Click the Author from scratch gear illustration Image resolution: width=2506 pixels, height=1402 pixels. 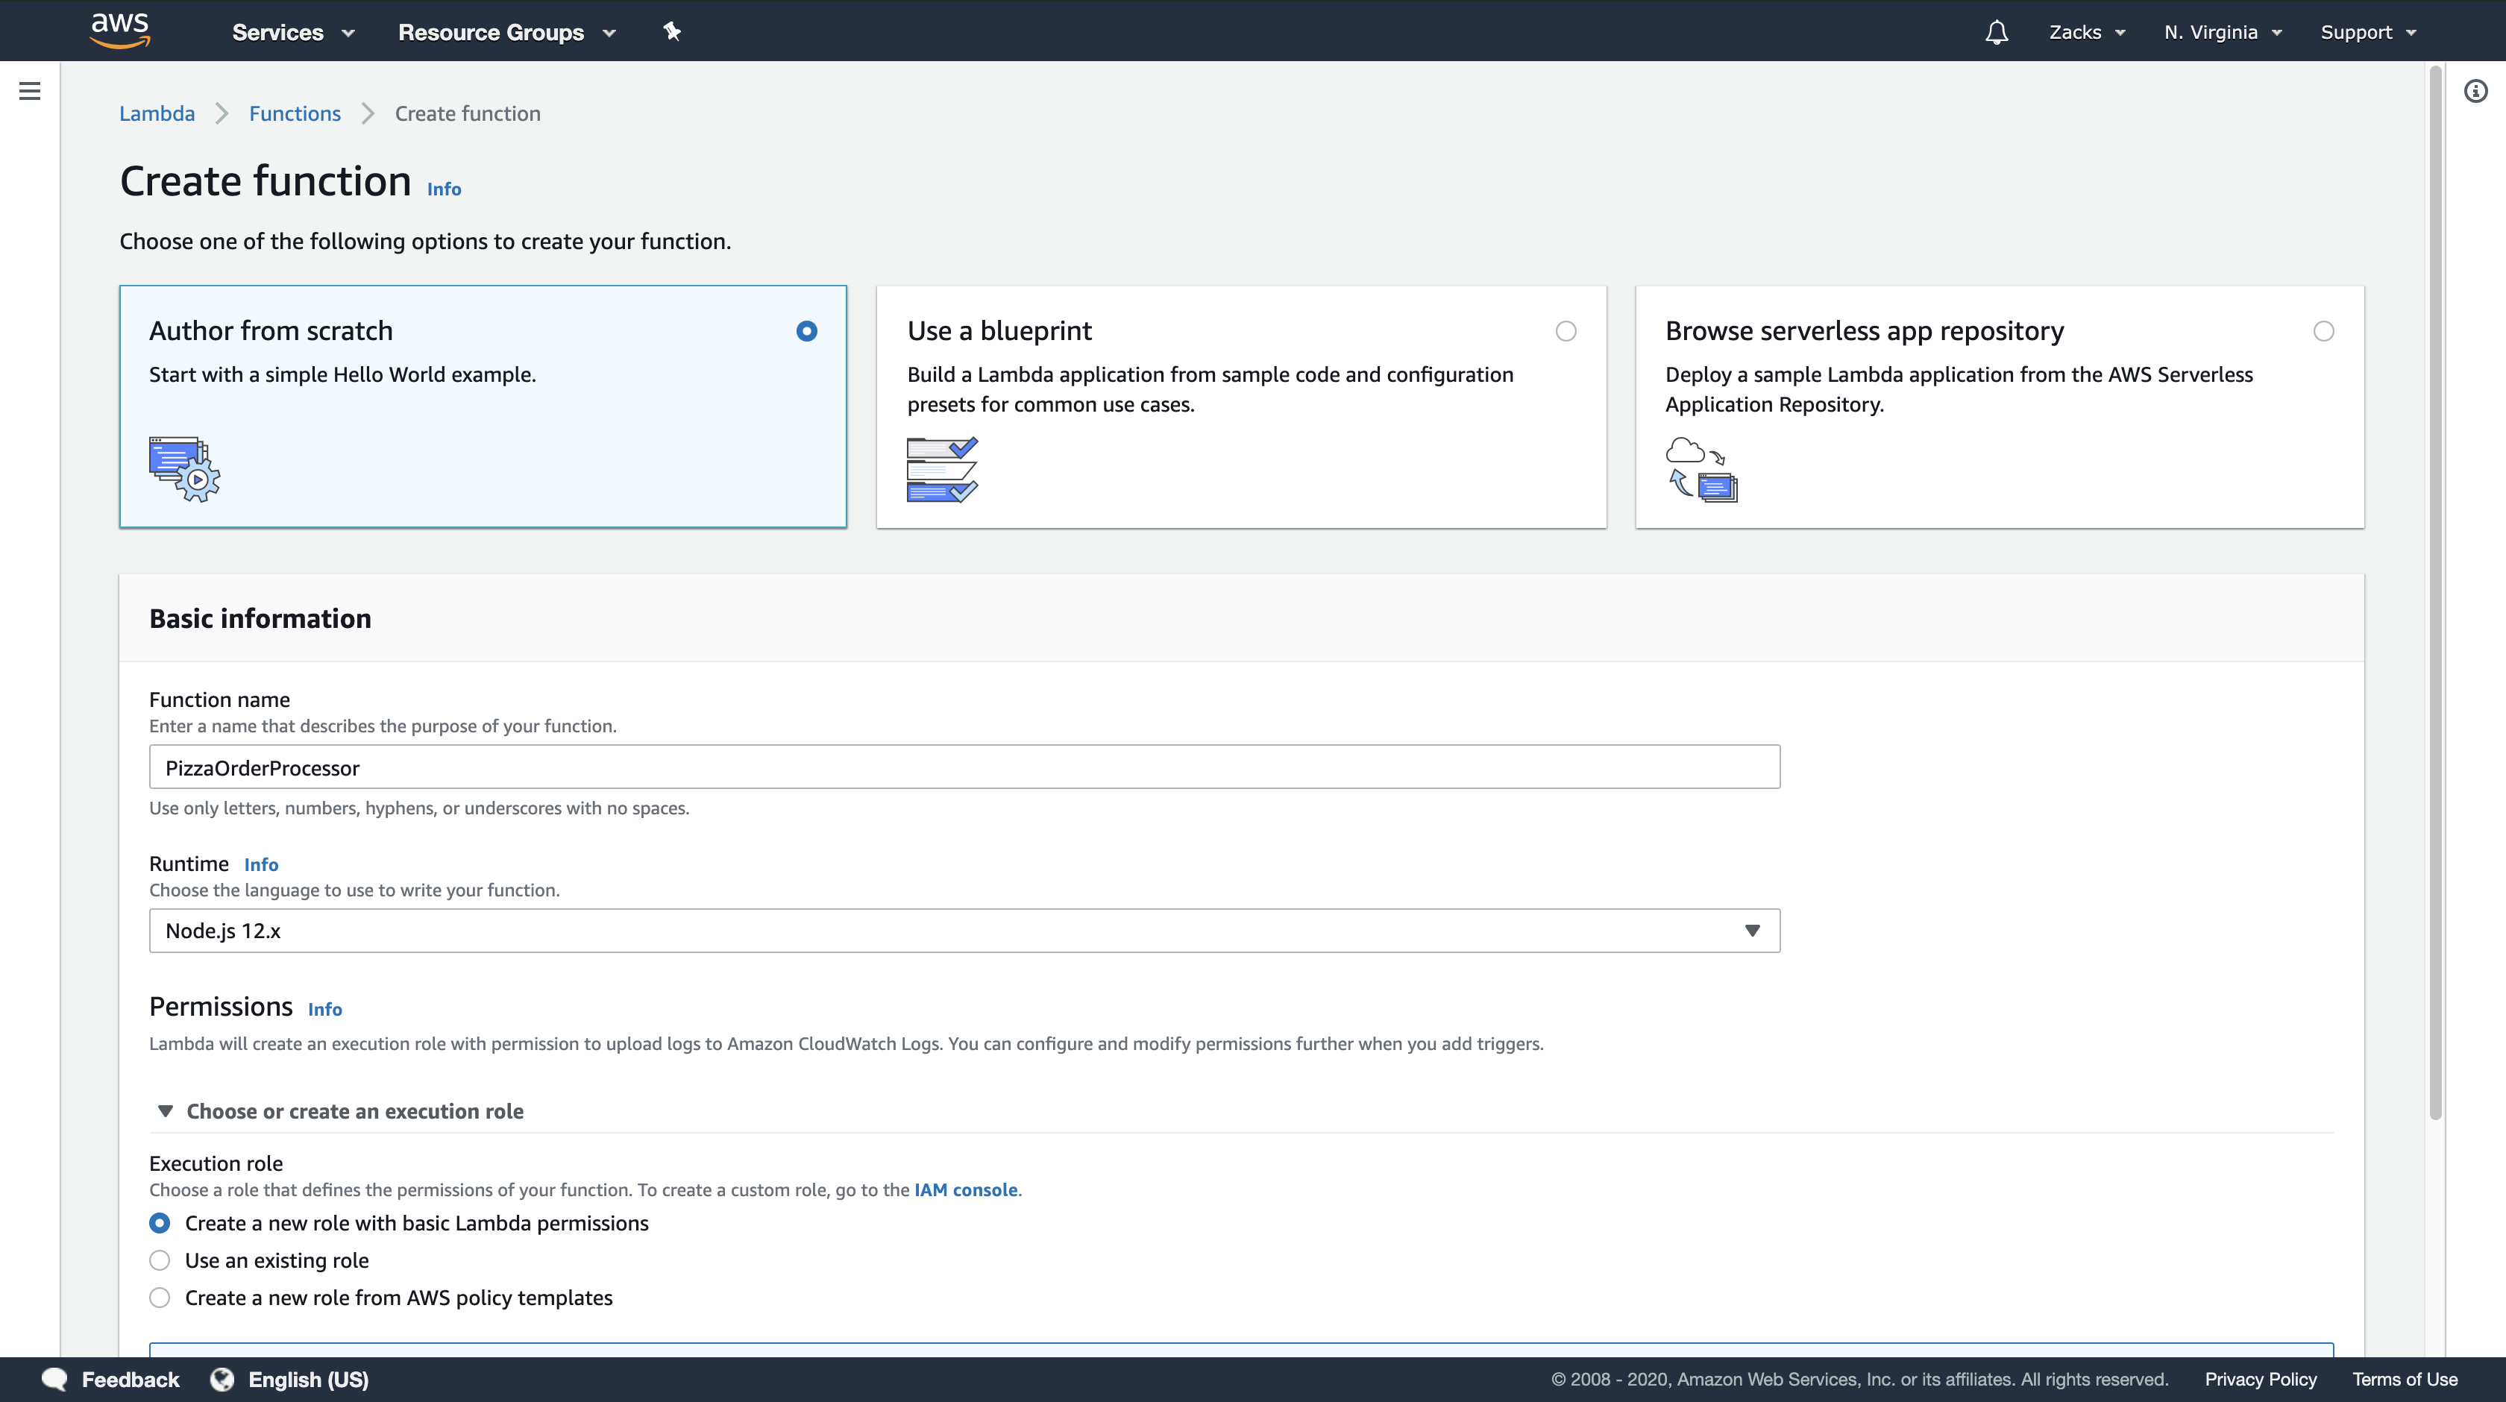[185, 469]
